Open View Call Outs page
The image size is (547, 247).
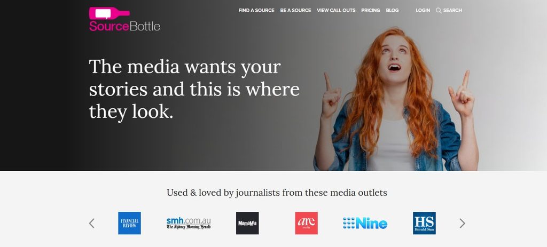pyautogui.click(x=336, y=11)
